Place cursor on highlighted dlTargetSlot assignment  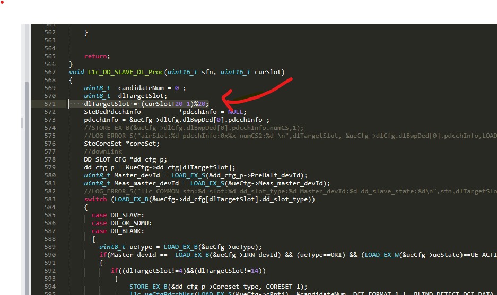click(146, 104)
